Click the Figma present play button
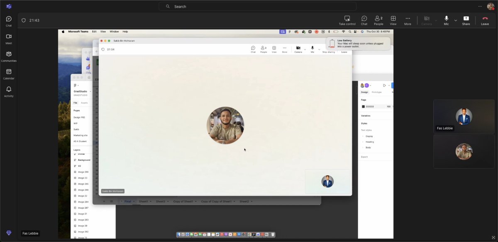 click(x=384, y=85)
